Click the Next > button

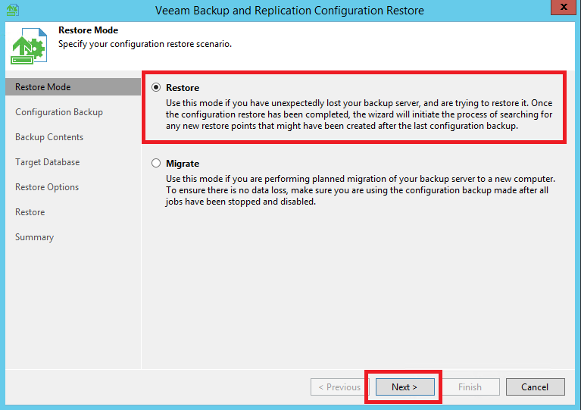[405, 387]
